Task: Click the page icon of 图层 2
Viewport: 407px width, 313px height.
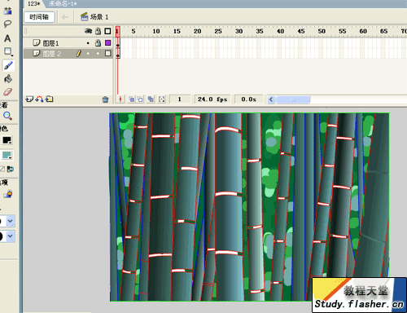Action: click(x=36, y=53)
